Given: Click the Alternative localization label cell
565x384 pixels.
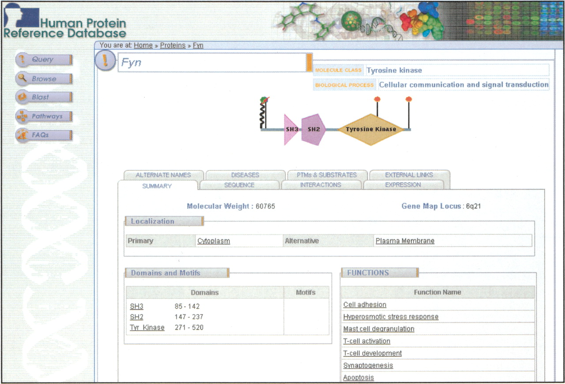Looking at the screenshot, I should 328,241.
